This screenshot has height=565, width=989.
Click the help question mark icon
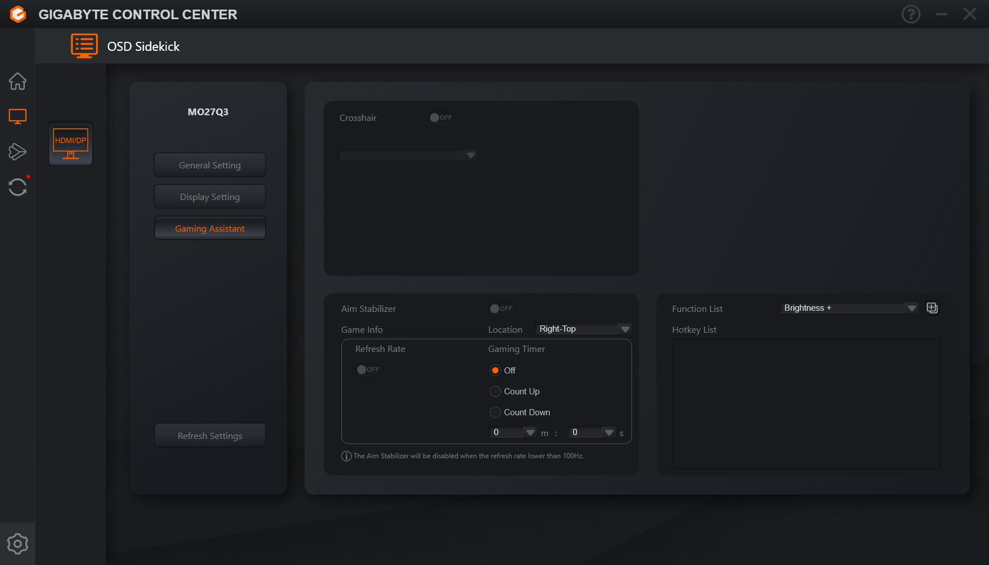coord(910,14)
